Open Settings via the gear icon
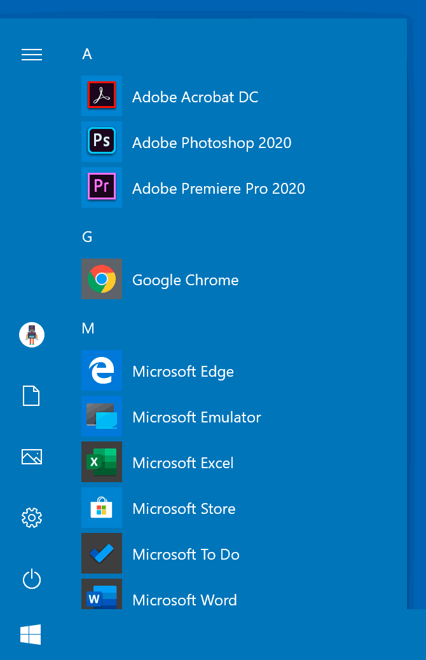 click(x=32, y=518)
